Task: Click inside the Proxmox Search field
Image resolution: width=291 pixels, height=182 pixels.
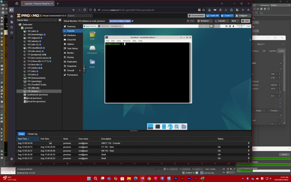Action: pyautogui.click(x=80, y=16)
